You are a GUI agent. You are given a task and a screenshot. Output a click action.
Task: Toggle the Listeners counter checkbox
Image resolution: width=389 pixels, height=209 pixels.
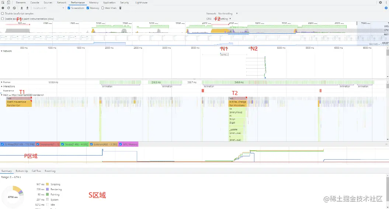pos(91,144)
